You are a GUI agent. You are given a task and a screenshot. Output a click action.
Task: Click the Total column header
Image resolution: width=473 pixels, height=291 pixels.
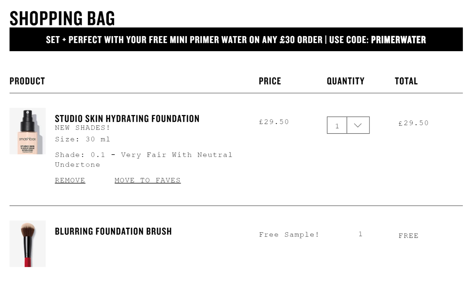pos(406,81)
